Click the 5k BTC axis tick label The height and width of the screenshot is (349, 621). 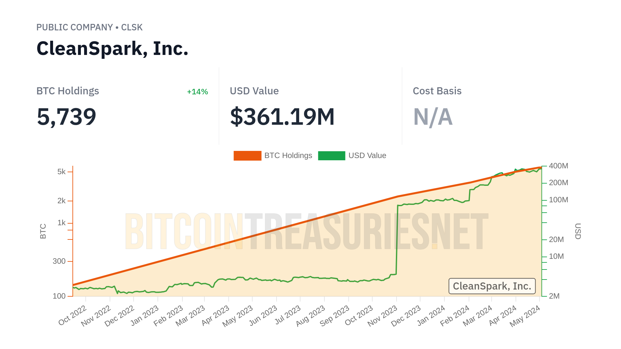pos(61,172)
